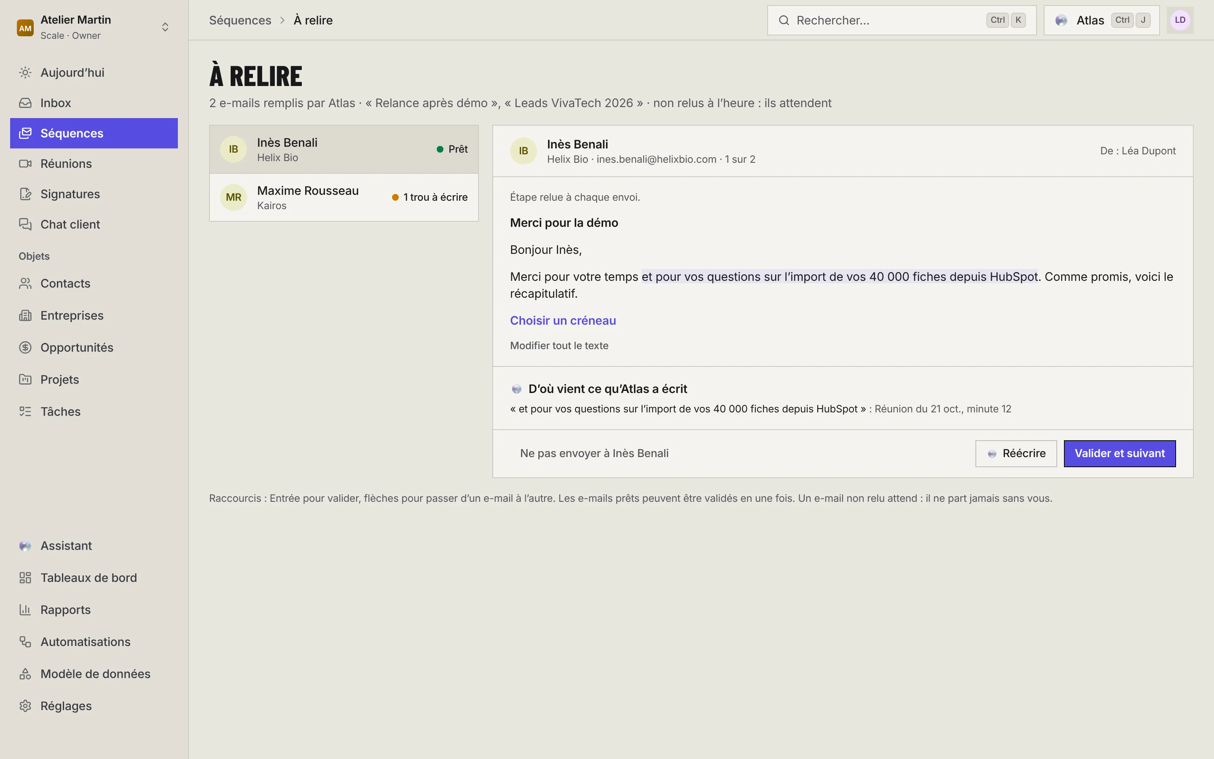Image resolution: width=1214 pixels, height=759 pixels.
Task: Click the magnifier icon in search box
Action: pyautogui.click(x=784, y=20)
